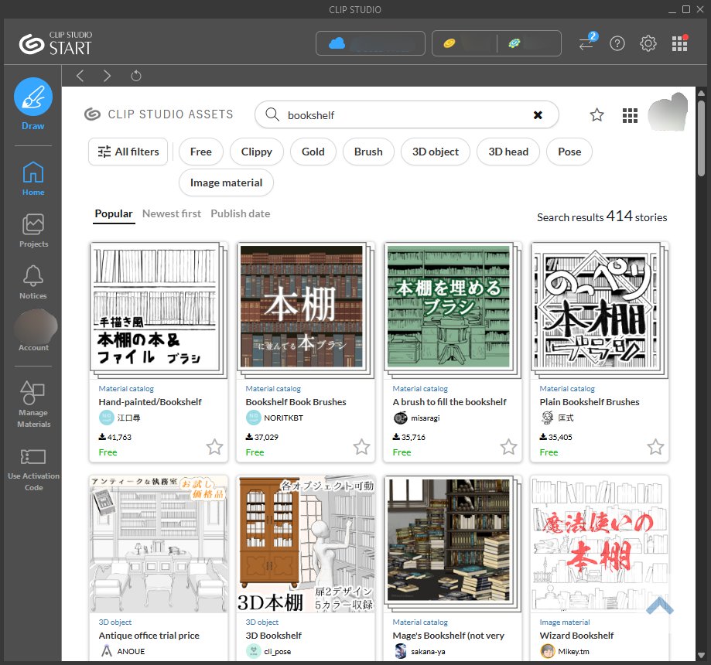Open the Hand-painted/Bookshelf thumbnail
Image resolution: width=711 pixels, height=665 pixels.
coord(159,310)
